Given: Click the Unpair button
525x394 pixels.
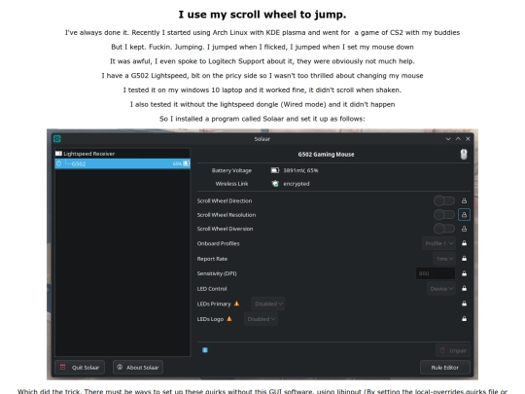Looking at the screenshot, I should tap(453, 350).
